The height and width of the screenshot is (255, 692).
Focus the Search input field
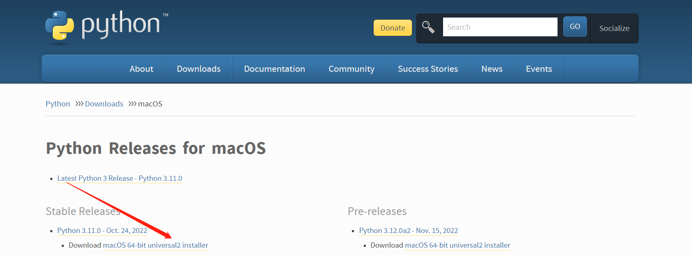tap(500, 27)
